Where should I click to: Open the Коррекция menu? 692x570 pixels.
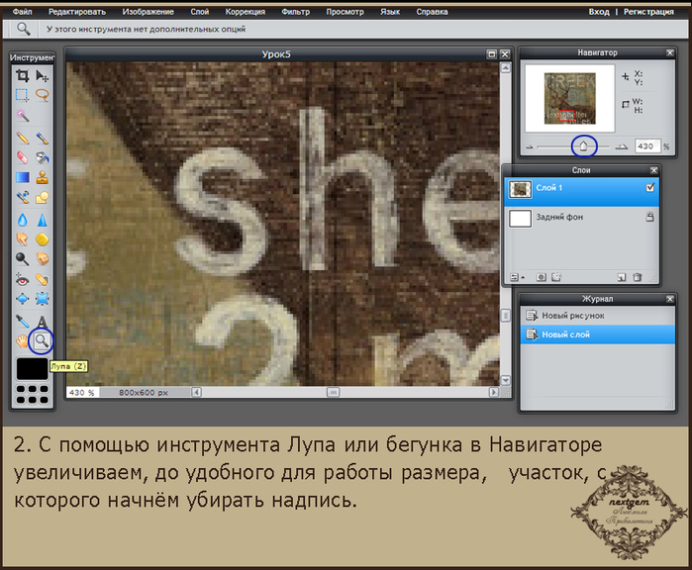246,12
